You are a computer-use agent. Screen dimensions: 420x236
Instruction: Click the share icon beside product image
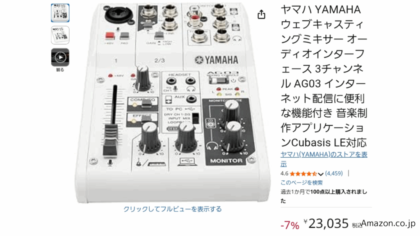tap(261, 14)
